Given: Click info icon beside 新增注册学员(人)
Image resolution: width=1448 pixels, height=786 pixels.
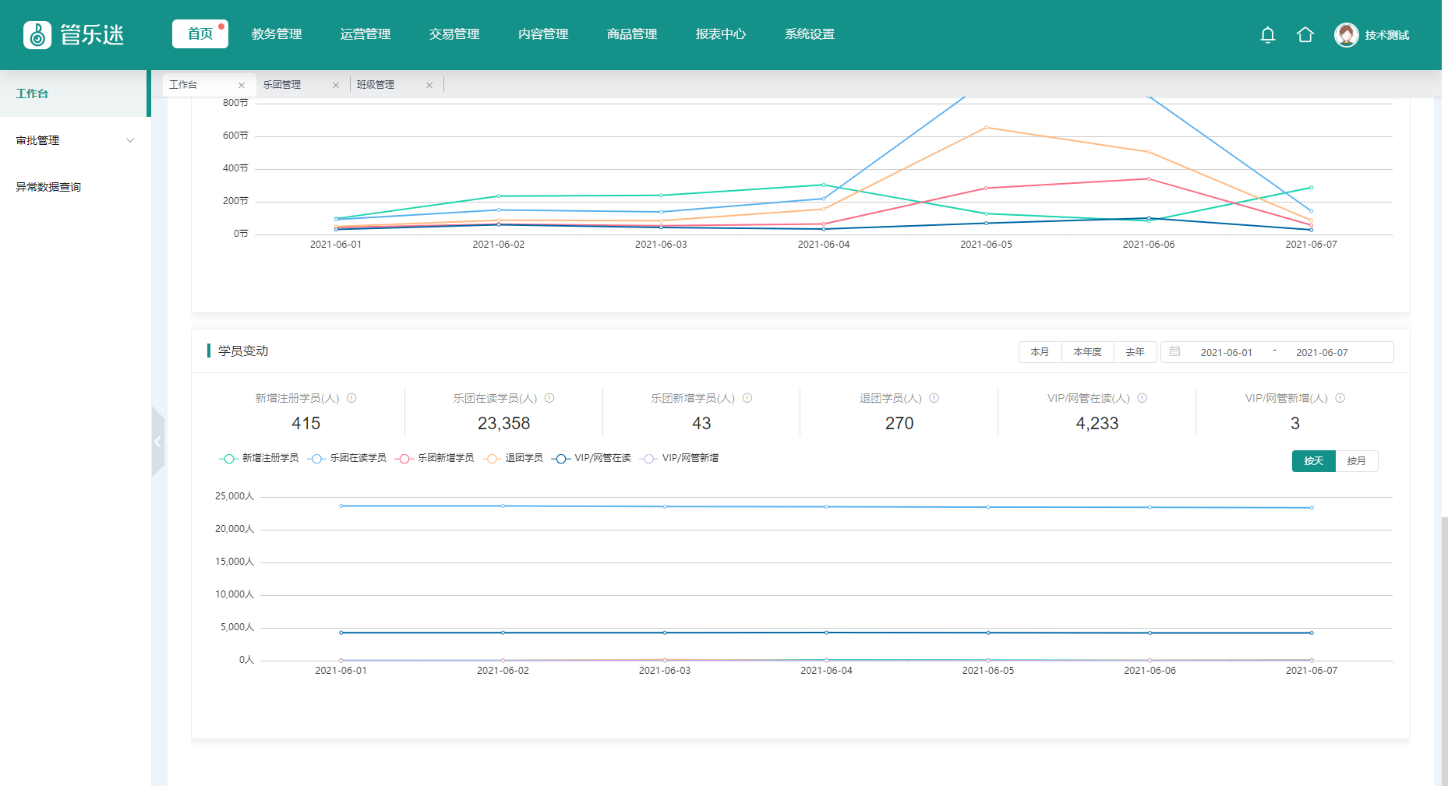Looking at the screenshot, I should 351,398.
